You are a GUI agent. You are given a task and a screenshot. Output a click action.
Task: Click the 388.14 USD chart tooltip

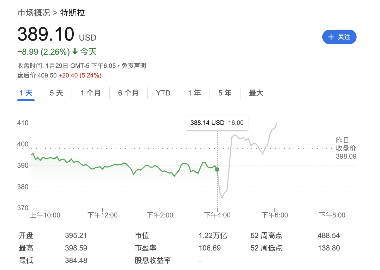[x=217, y=123]
